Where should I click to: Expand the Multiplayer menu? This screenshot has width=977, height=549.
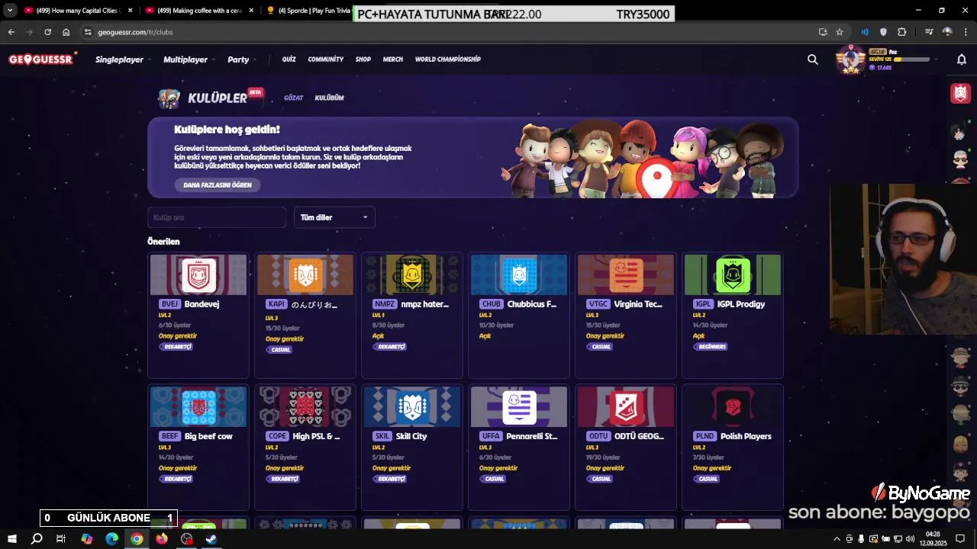[189, 59]
